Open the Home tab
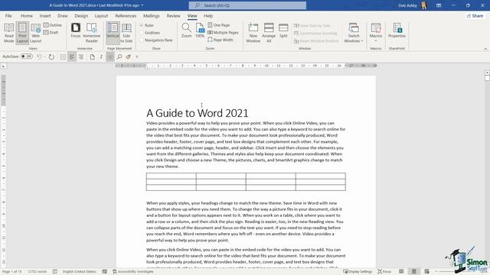Screen dimensions: 490x275 tap(27, 15)
